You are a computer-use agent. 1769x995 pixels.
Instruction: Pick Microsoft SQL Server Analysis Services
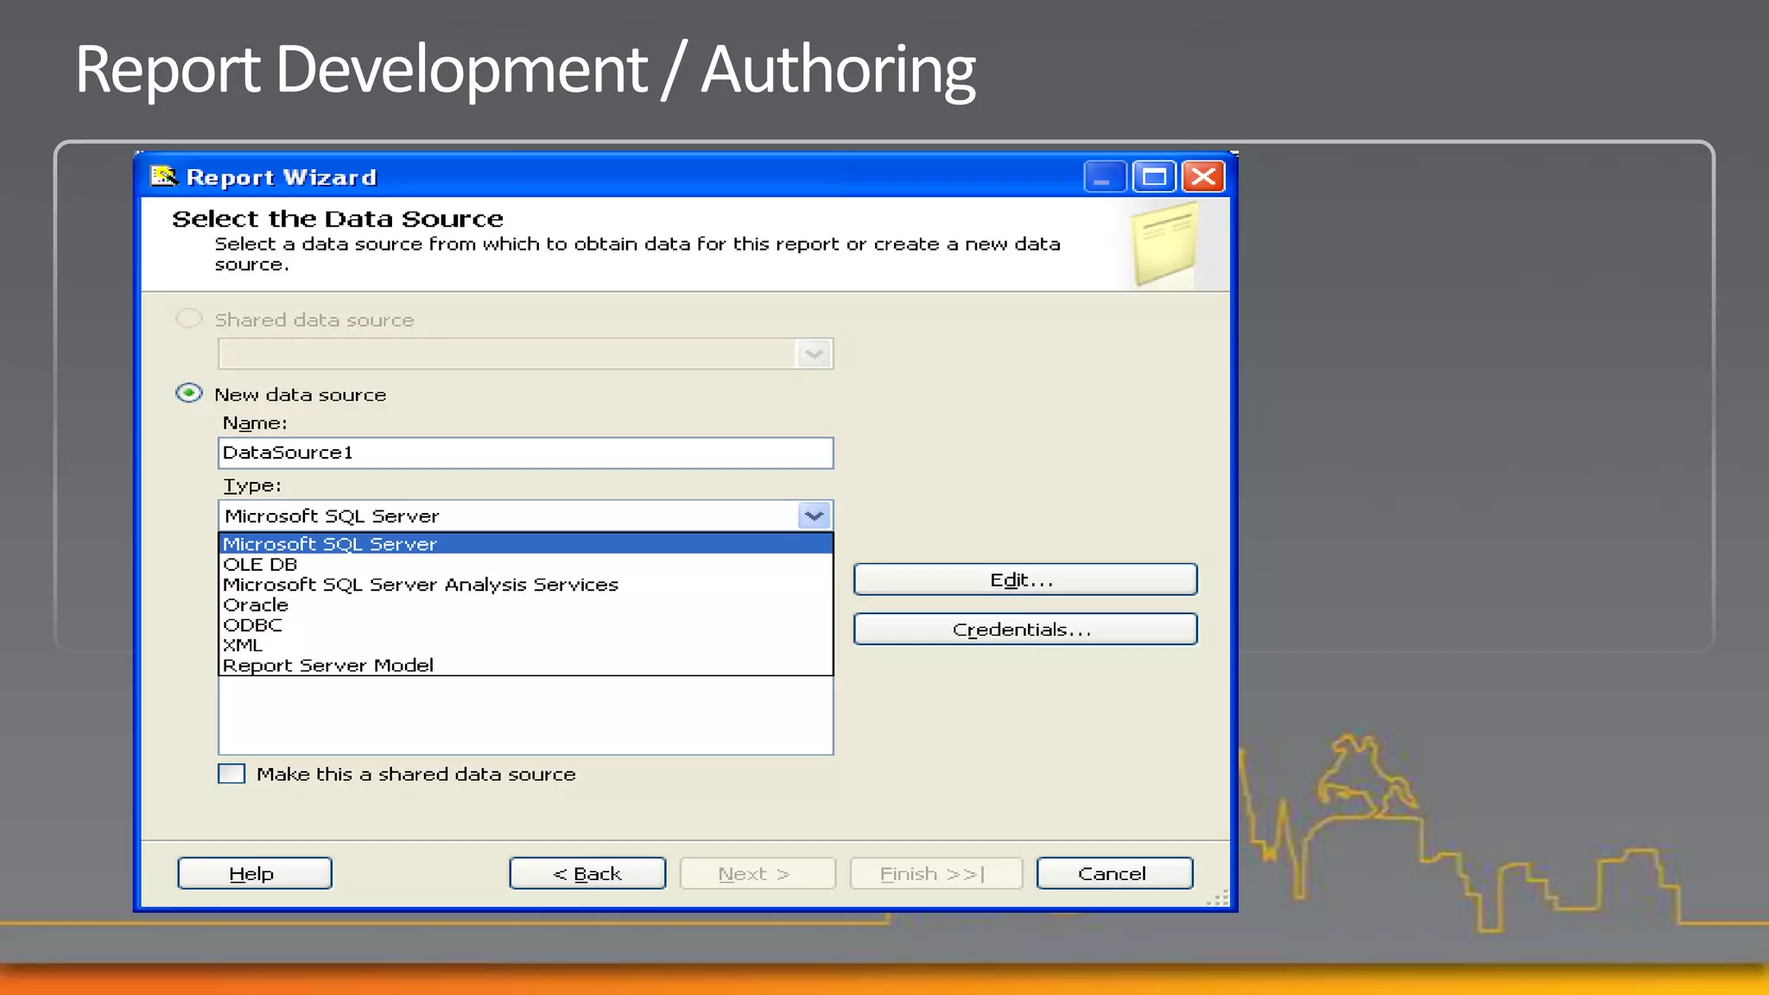click(x=525, y=585)
